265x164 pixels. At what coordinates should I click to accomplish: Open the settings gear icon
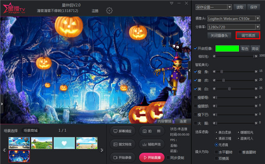[109, 11]
